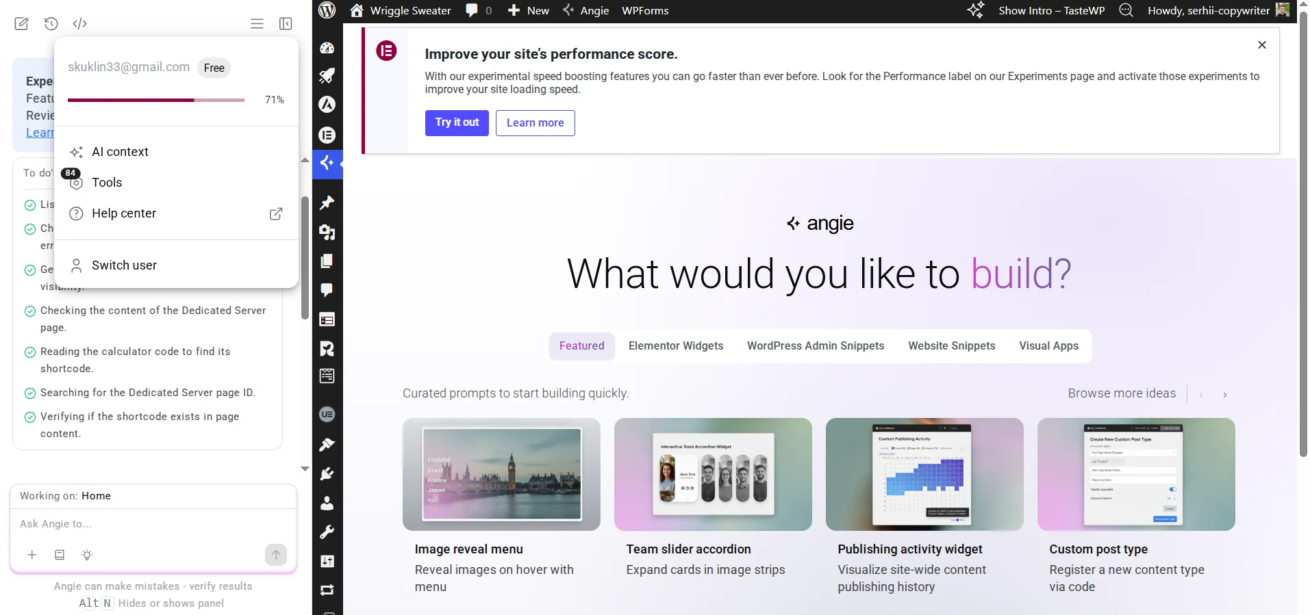Click the 71% usage progress bar
Screen dimensions: 1310x615
(156, 100)
